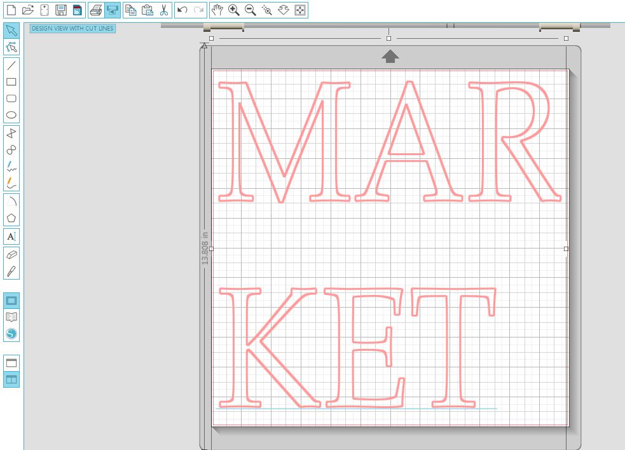
Task: Save design to SD card
Action: coord(78,10)
